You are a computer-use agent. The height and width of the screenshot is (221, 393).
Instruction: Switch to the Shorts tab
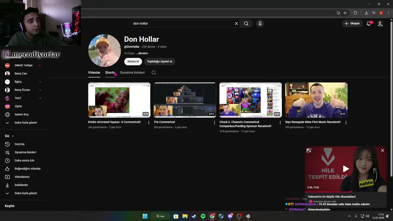coord(110,73)
